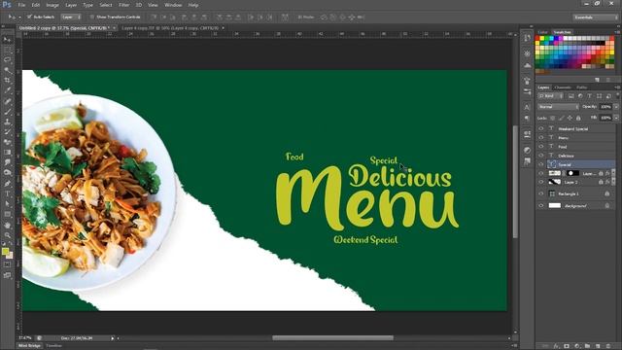The image size is (622, 350).
Task: Select the Pen tool
Action: (7, 184)
